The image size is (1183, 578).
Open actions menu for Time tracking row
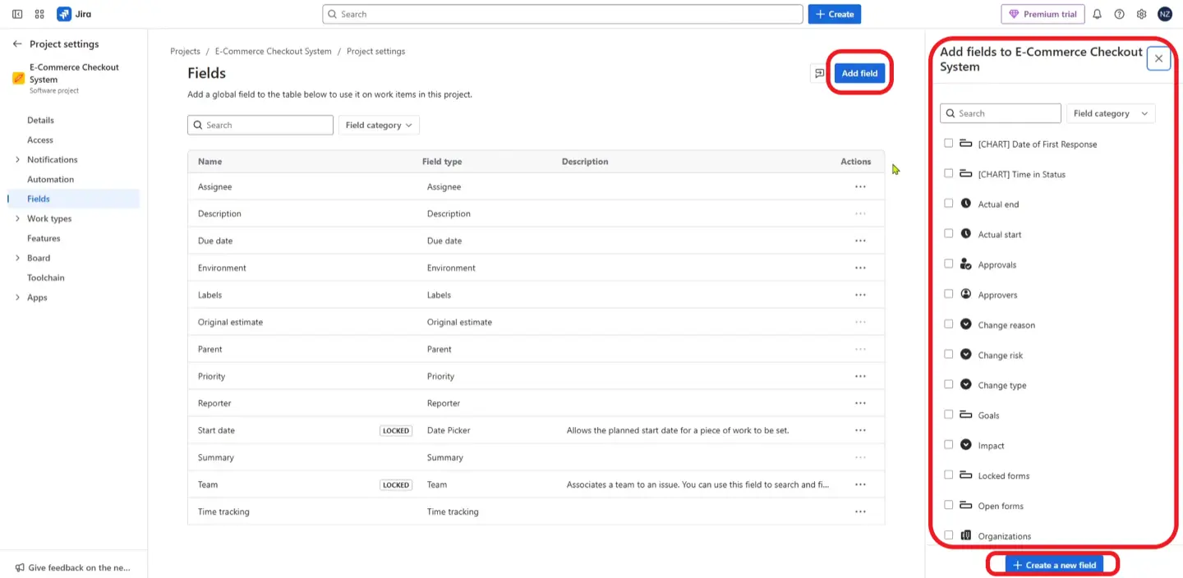[x=860, y=511]
